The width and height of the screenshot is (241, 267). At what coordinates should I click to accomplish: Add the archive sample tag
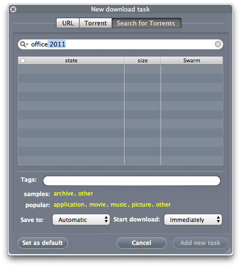(63, 194)
